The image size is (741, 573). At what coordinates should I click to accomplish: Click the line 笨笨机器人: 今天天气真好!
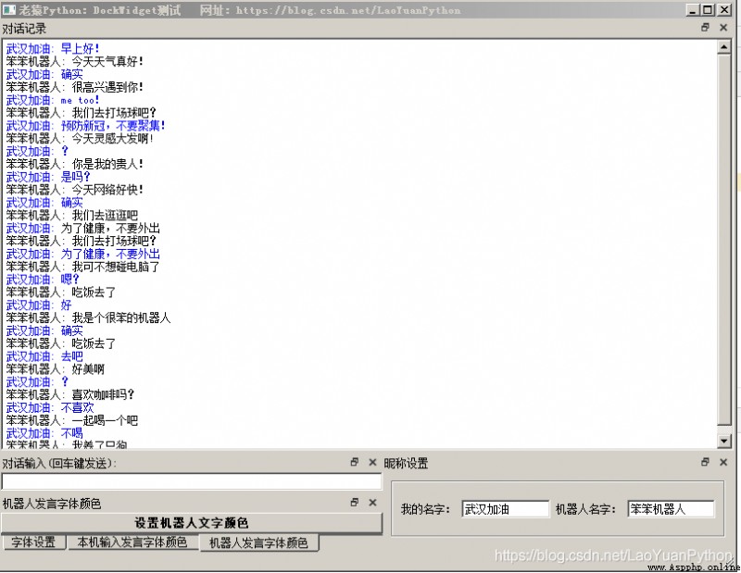tap(74, 61)
